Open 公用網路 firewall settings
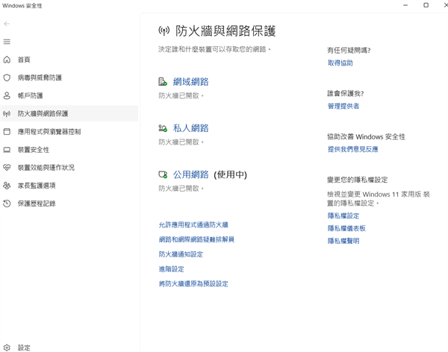This screenshot has height=352, width=448. pyautogui.click(x=190, y=175)
